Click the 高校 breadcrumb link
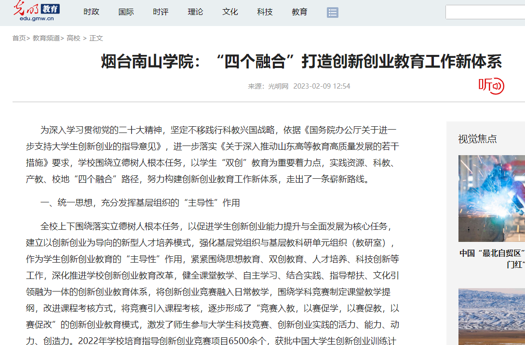Viewport: 525px width, 345px height. [73, 38]
